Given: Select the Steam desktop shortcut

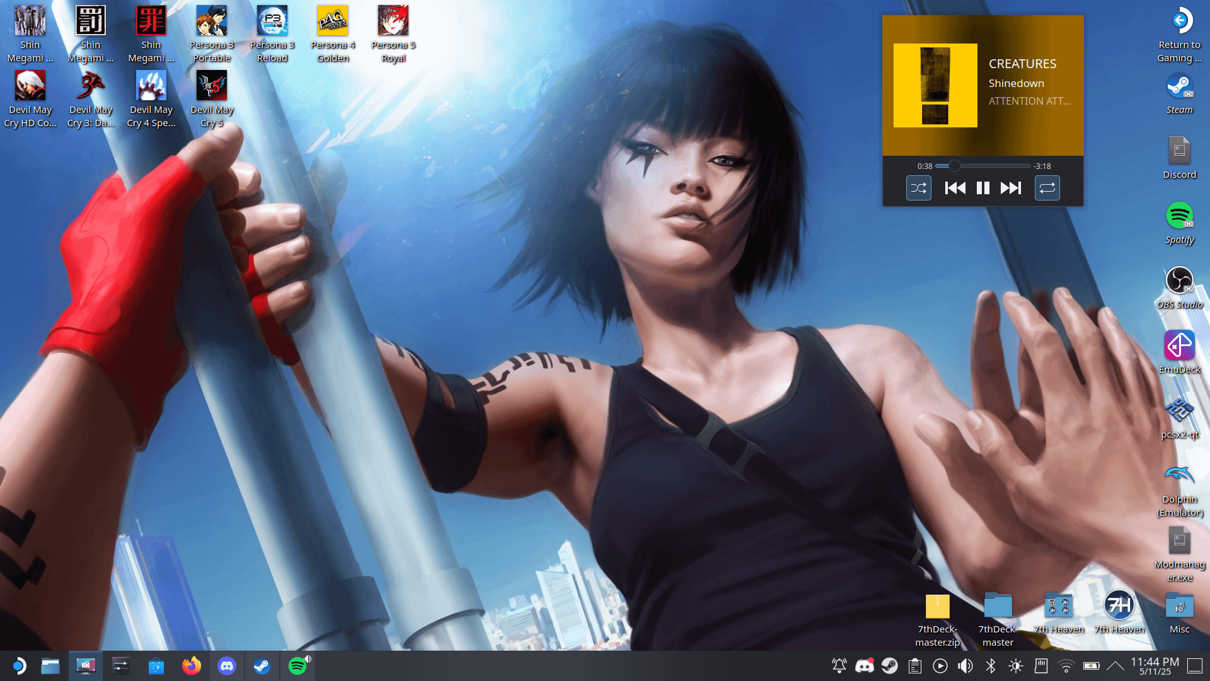Looking at the screenshot, I should tap(1180, 93).
